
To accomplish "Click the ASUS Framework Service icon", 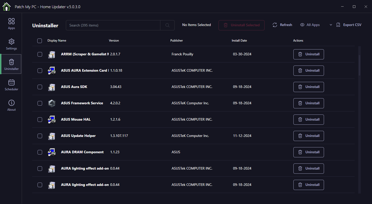I will [52, 103].
